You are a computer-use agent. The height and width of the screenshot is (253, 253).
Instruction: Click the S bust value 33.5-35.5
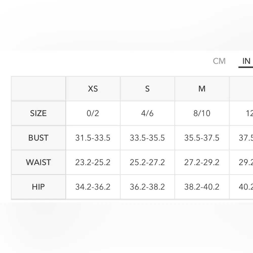[147, 138]
